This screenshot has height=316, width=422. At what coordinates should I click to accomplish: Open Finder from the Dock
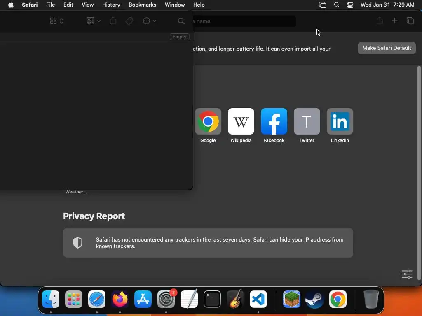[x=51, y=299]
